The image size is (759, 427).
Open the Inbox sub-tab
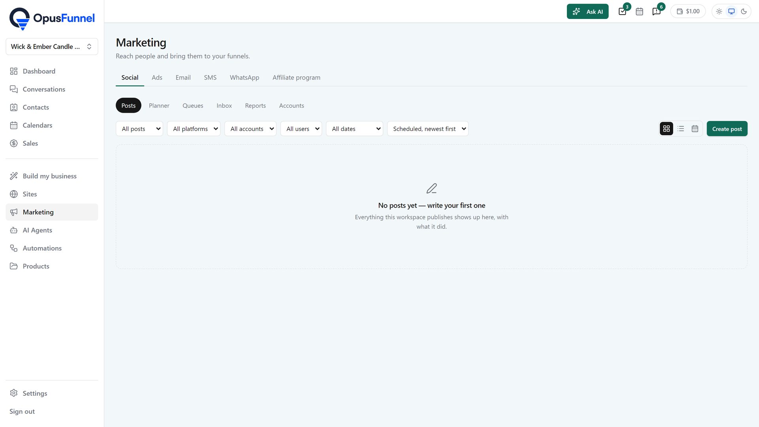pos(224,106)
